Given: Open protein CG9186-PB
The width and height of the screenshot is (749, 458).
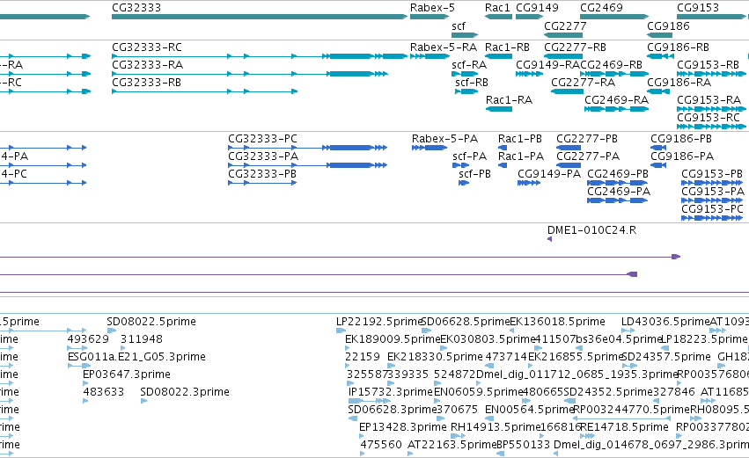Looking at the screenshot, I should [658, 148].
